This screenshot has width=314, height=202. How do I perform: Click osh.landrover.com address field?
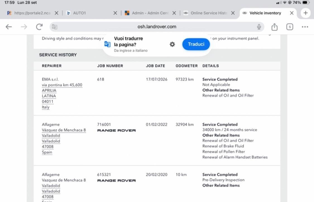(x=157, y=27)
